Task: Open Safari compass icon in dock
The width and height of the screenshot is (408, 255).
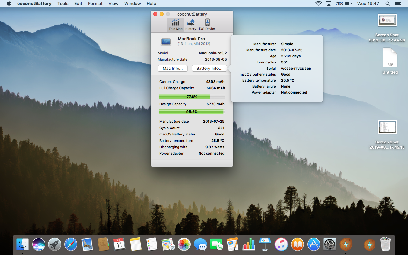Action: tap(71, 244)
